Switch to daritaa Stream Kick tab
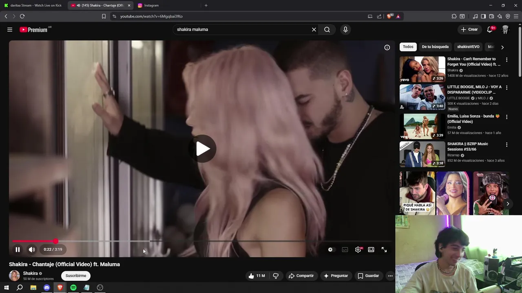The width and height of the screenshot is (522, 293). (33, 5)
